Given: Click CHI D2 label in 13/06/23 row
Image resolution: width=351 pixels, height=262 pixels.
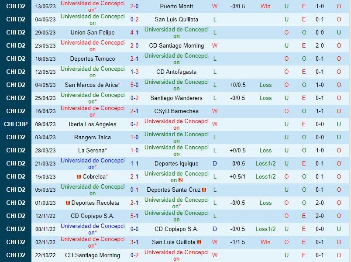Looking at the screenshot, I should 16,6.
